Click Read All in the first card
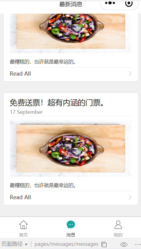Image resolution: width=141 pixels, height=249 pixels. [x=20, y=74]
